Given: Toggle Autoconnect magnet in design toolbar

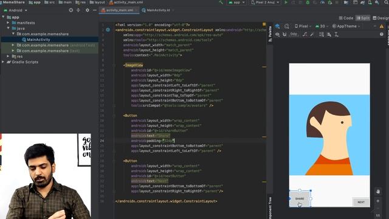Looking at the screenshot, I should [x=284, y=34].
